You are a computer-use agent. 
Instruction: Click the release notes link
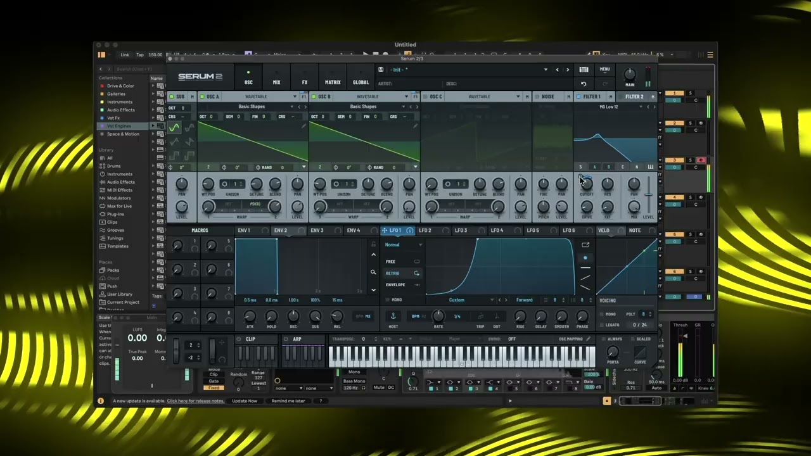tap(195, 401)
